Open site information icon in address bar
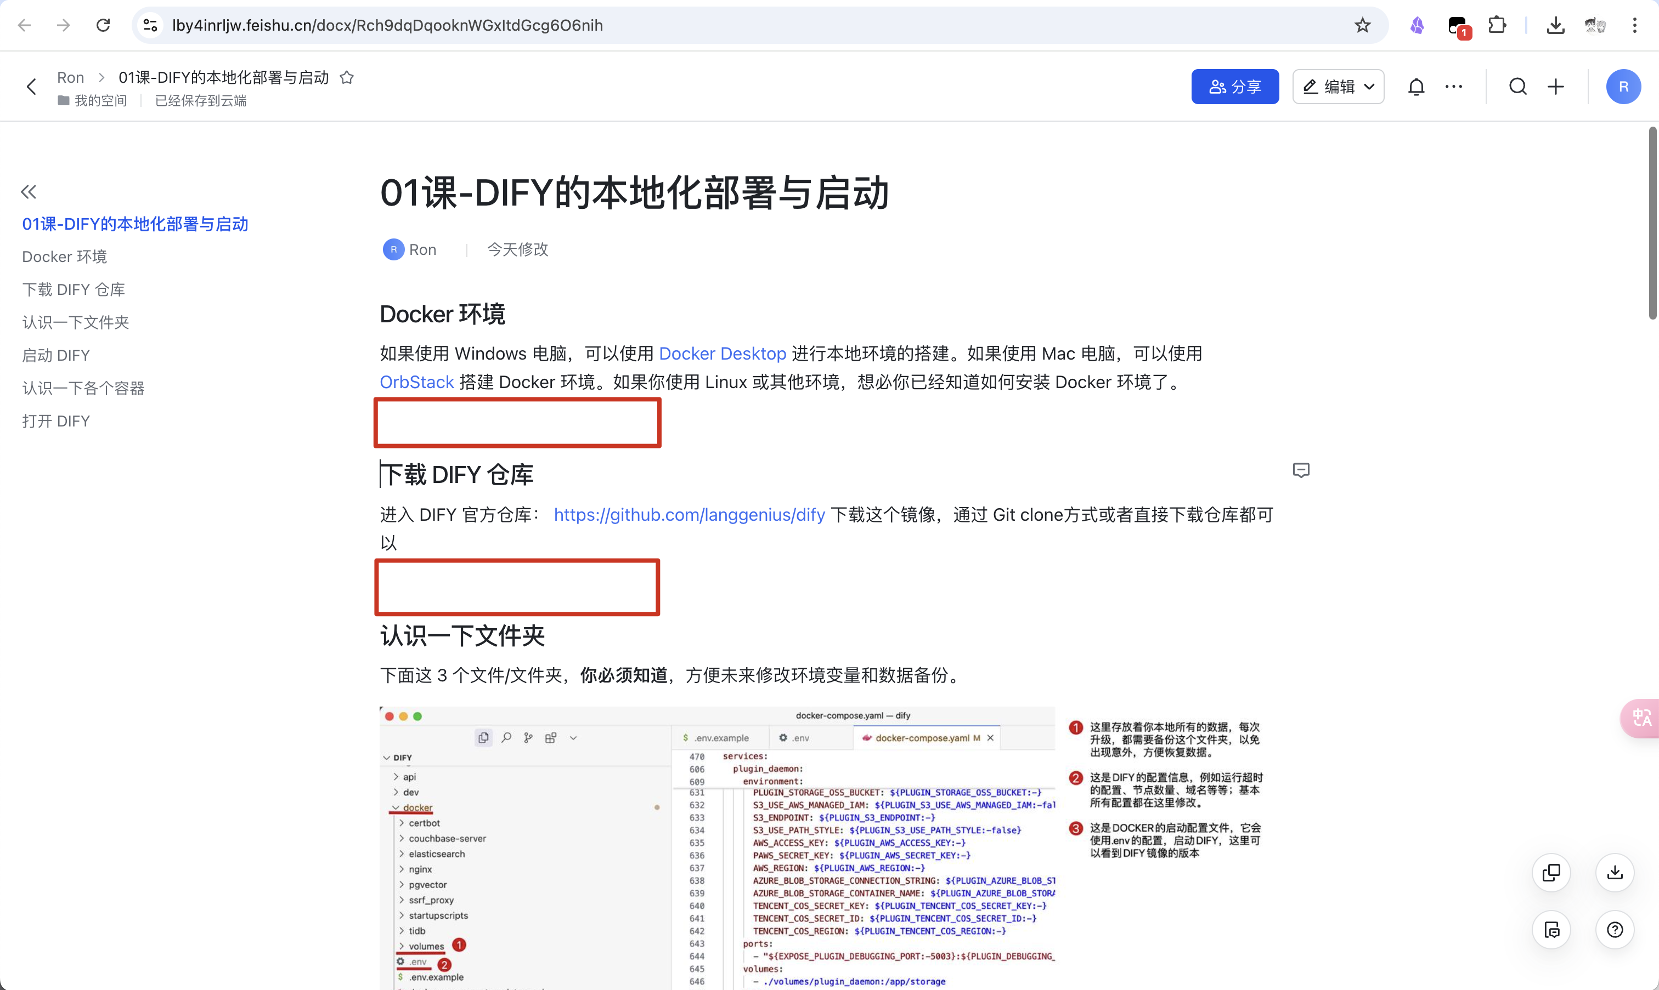Screen dimensions: 1659x990 (x=150, y=25)
